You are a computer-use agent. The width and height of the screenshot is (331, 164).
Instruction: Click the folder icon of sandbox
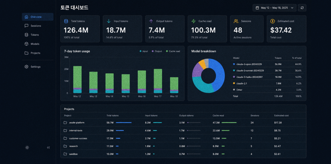(x=65, y=154)
